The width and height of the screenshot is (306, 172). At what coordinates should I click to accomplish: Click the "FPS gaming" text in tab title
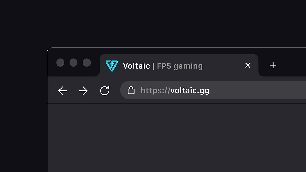pyautogui.click(x=180, y=66)
